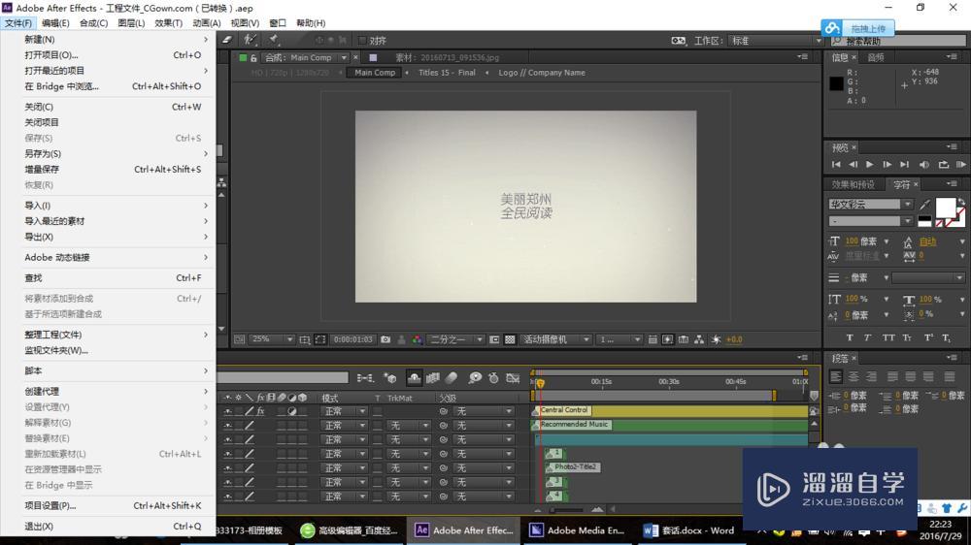
Task: Open the 二分之一 resolution dropdown
Action: pos(455,339)
